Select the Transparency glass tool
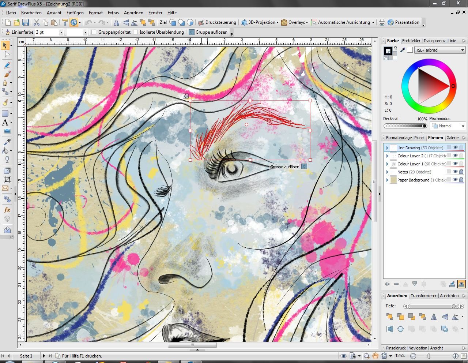468x363 pixels. 7,160
